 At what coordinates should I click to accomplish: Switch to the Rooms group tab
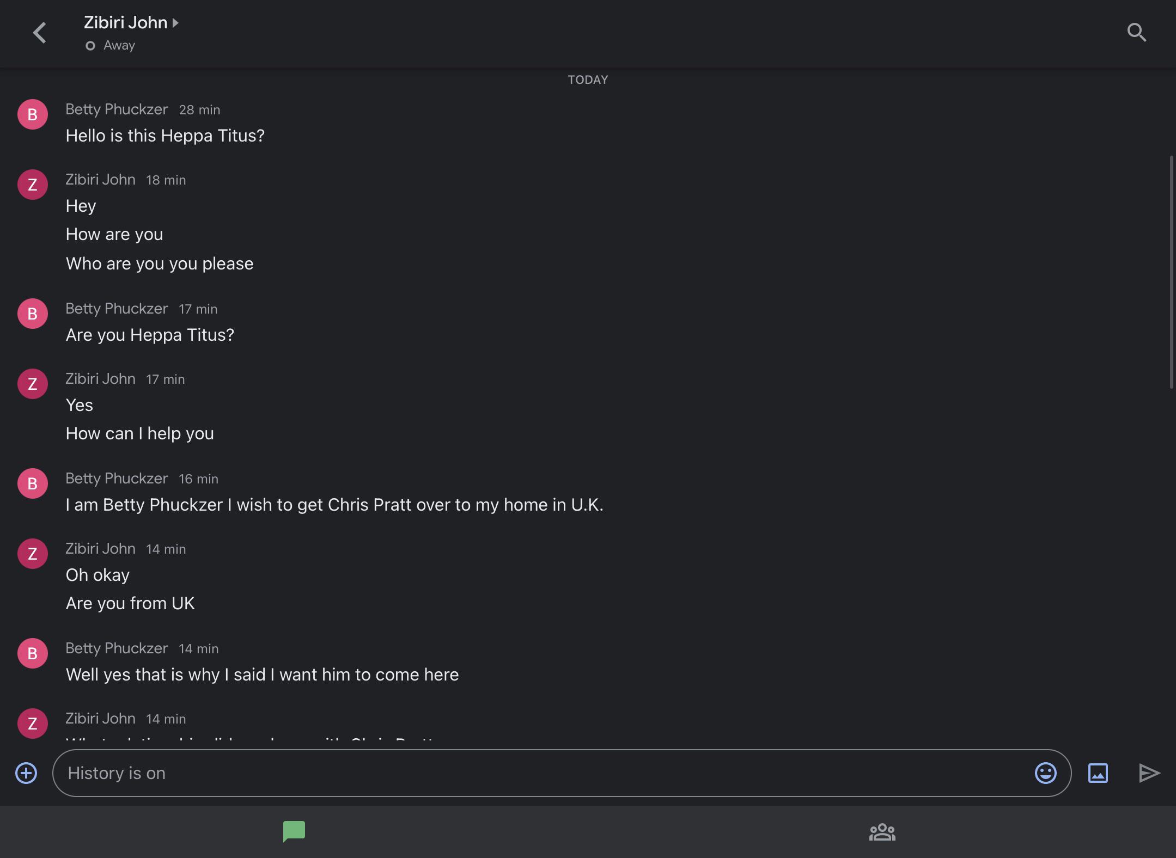(882, 831)
